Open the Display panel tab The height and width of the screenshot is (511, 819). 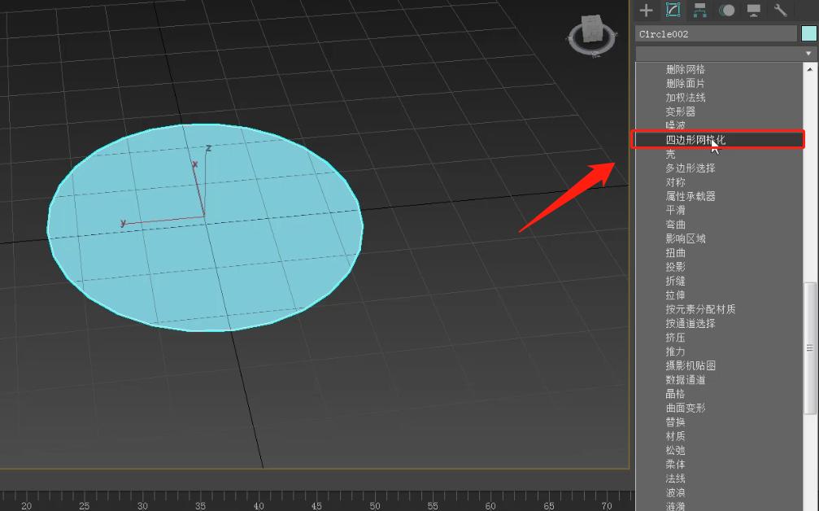click(x=753, y=11)
